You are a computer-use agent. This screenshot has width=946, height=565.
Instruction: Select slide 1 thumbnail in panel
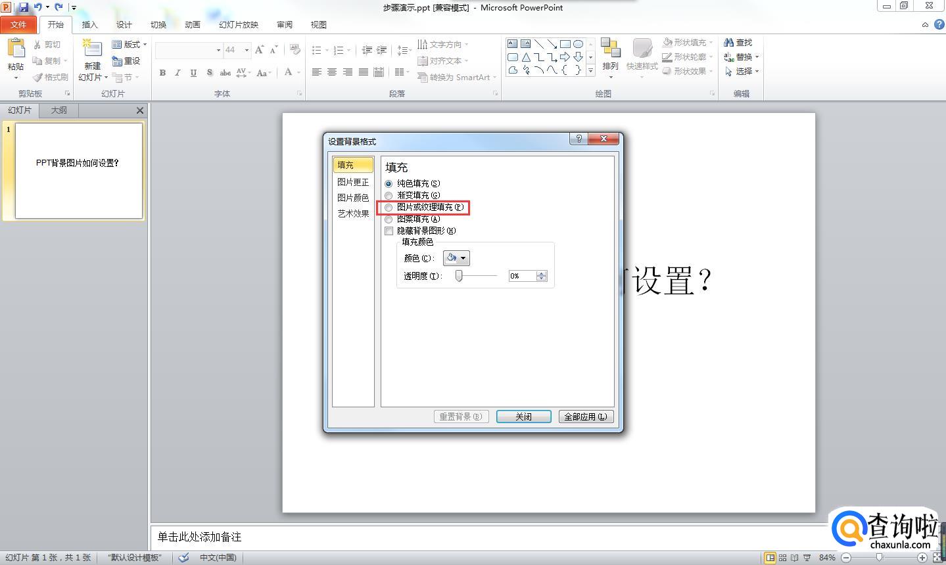tap(78, 170)
